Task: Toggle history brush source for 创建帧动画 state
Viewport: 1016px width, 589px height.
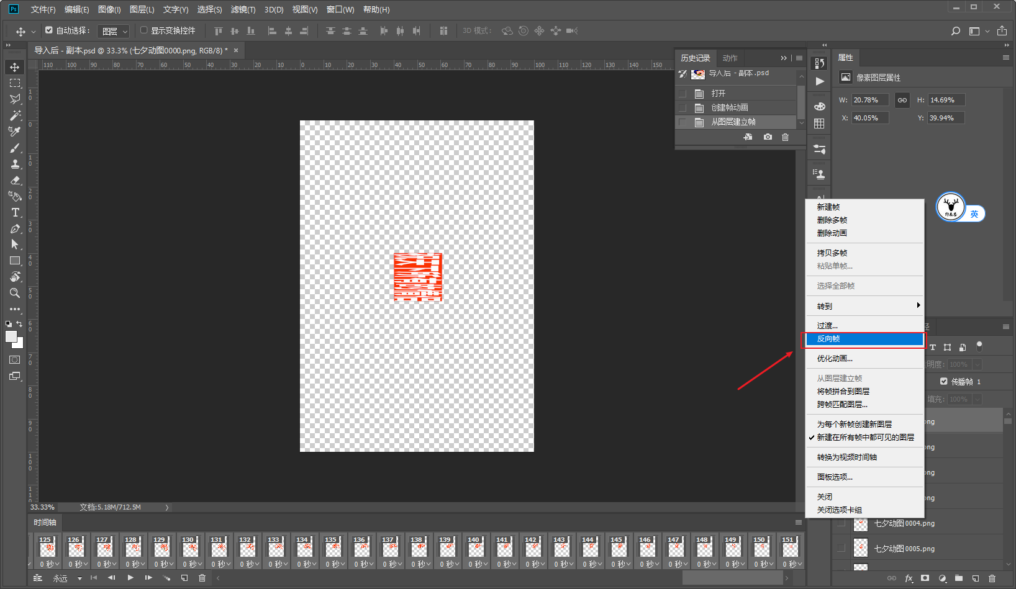Action: coord(683,108)
